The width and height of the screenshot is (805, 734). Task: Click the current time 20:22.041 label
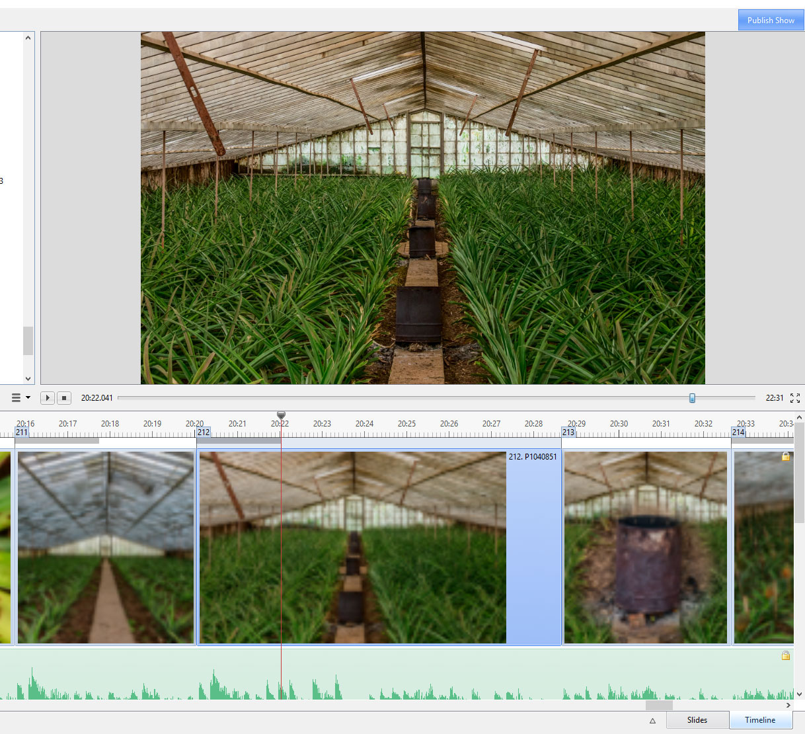coord(96,398)
